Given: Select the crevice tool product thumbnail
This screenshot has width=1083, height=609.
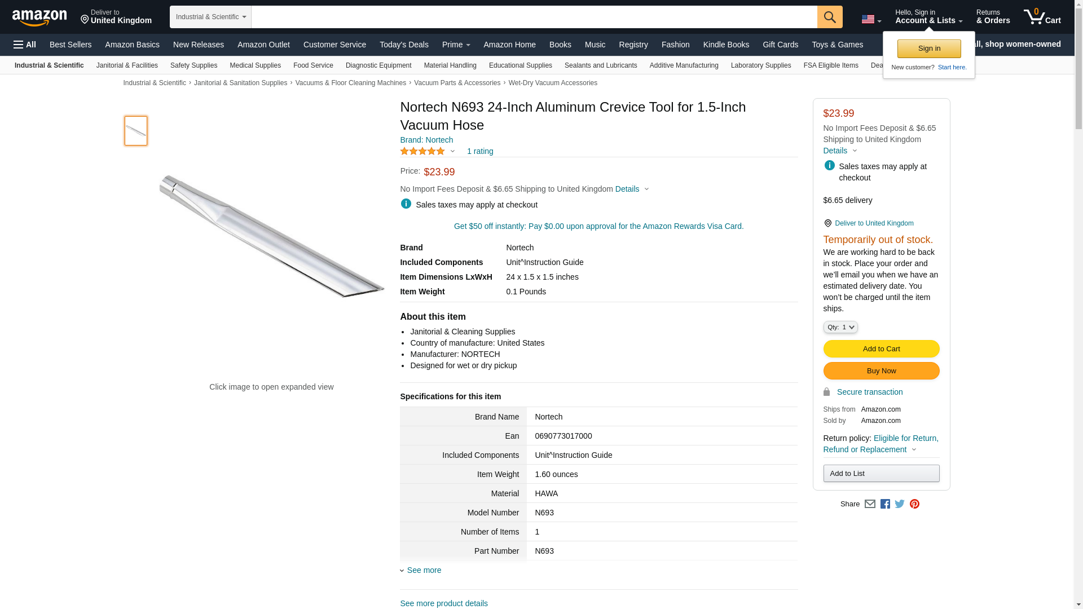Looking at the screenshot, I should (x=136, y=131).
